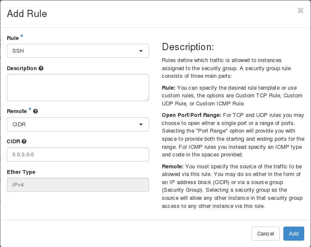Click the Rule field label above SSH

coord(13,38)
